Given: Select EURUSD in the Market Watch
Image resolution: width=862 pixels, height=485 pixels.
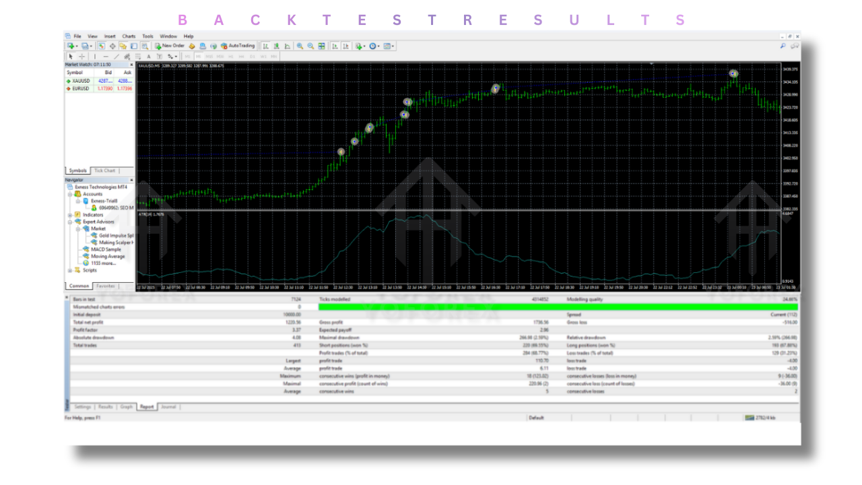Looking at the screenshot, I should (79, 88).
